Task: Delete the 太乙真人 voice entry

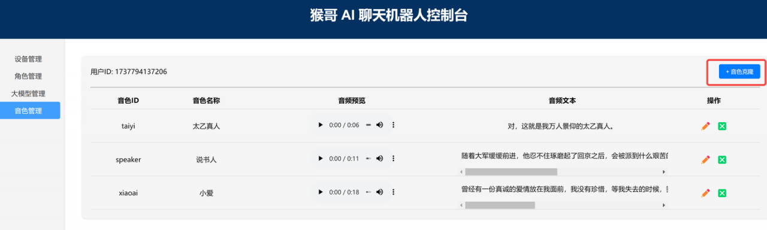Action: coord(722,126)
